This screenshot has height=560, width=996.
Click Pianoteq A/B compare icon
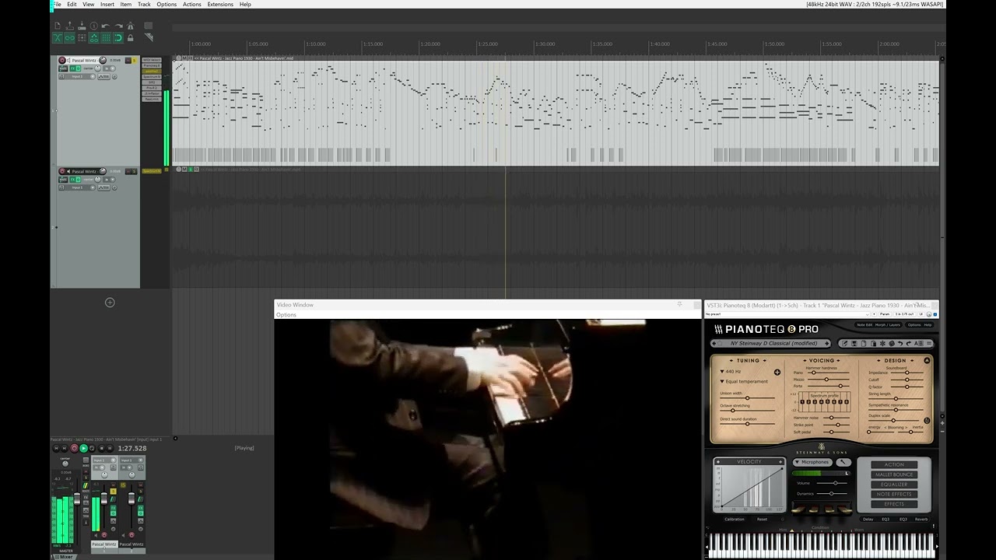(x=919, y=344)
